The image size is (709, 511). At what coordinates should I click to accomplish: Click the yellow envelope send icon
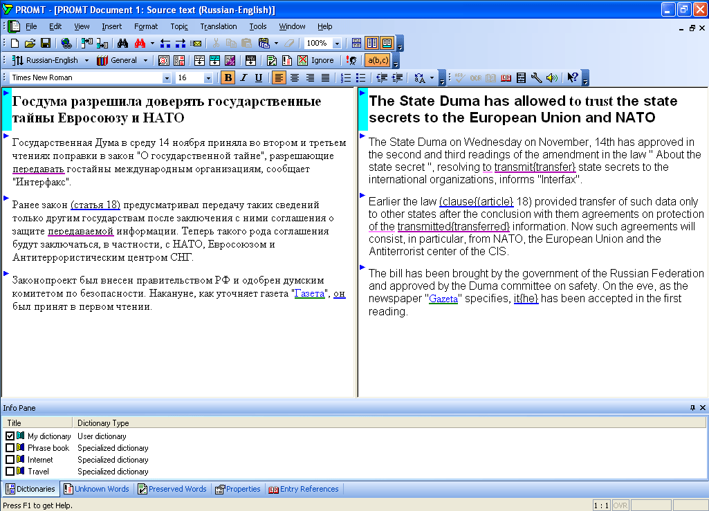[x=196, y=44]
